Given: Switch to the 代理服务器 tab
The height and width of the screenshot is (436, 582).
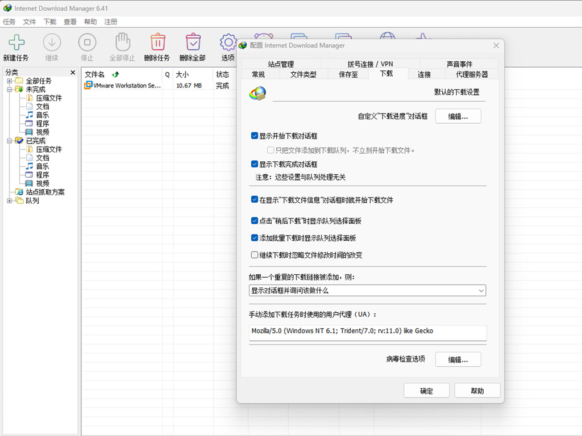Looking at the screenshot, I should point(471,74).
